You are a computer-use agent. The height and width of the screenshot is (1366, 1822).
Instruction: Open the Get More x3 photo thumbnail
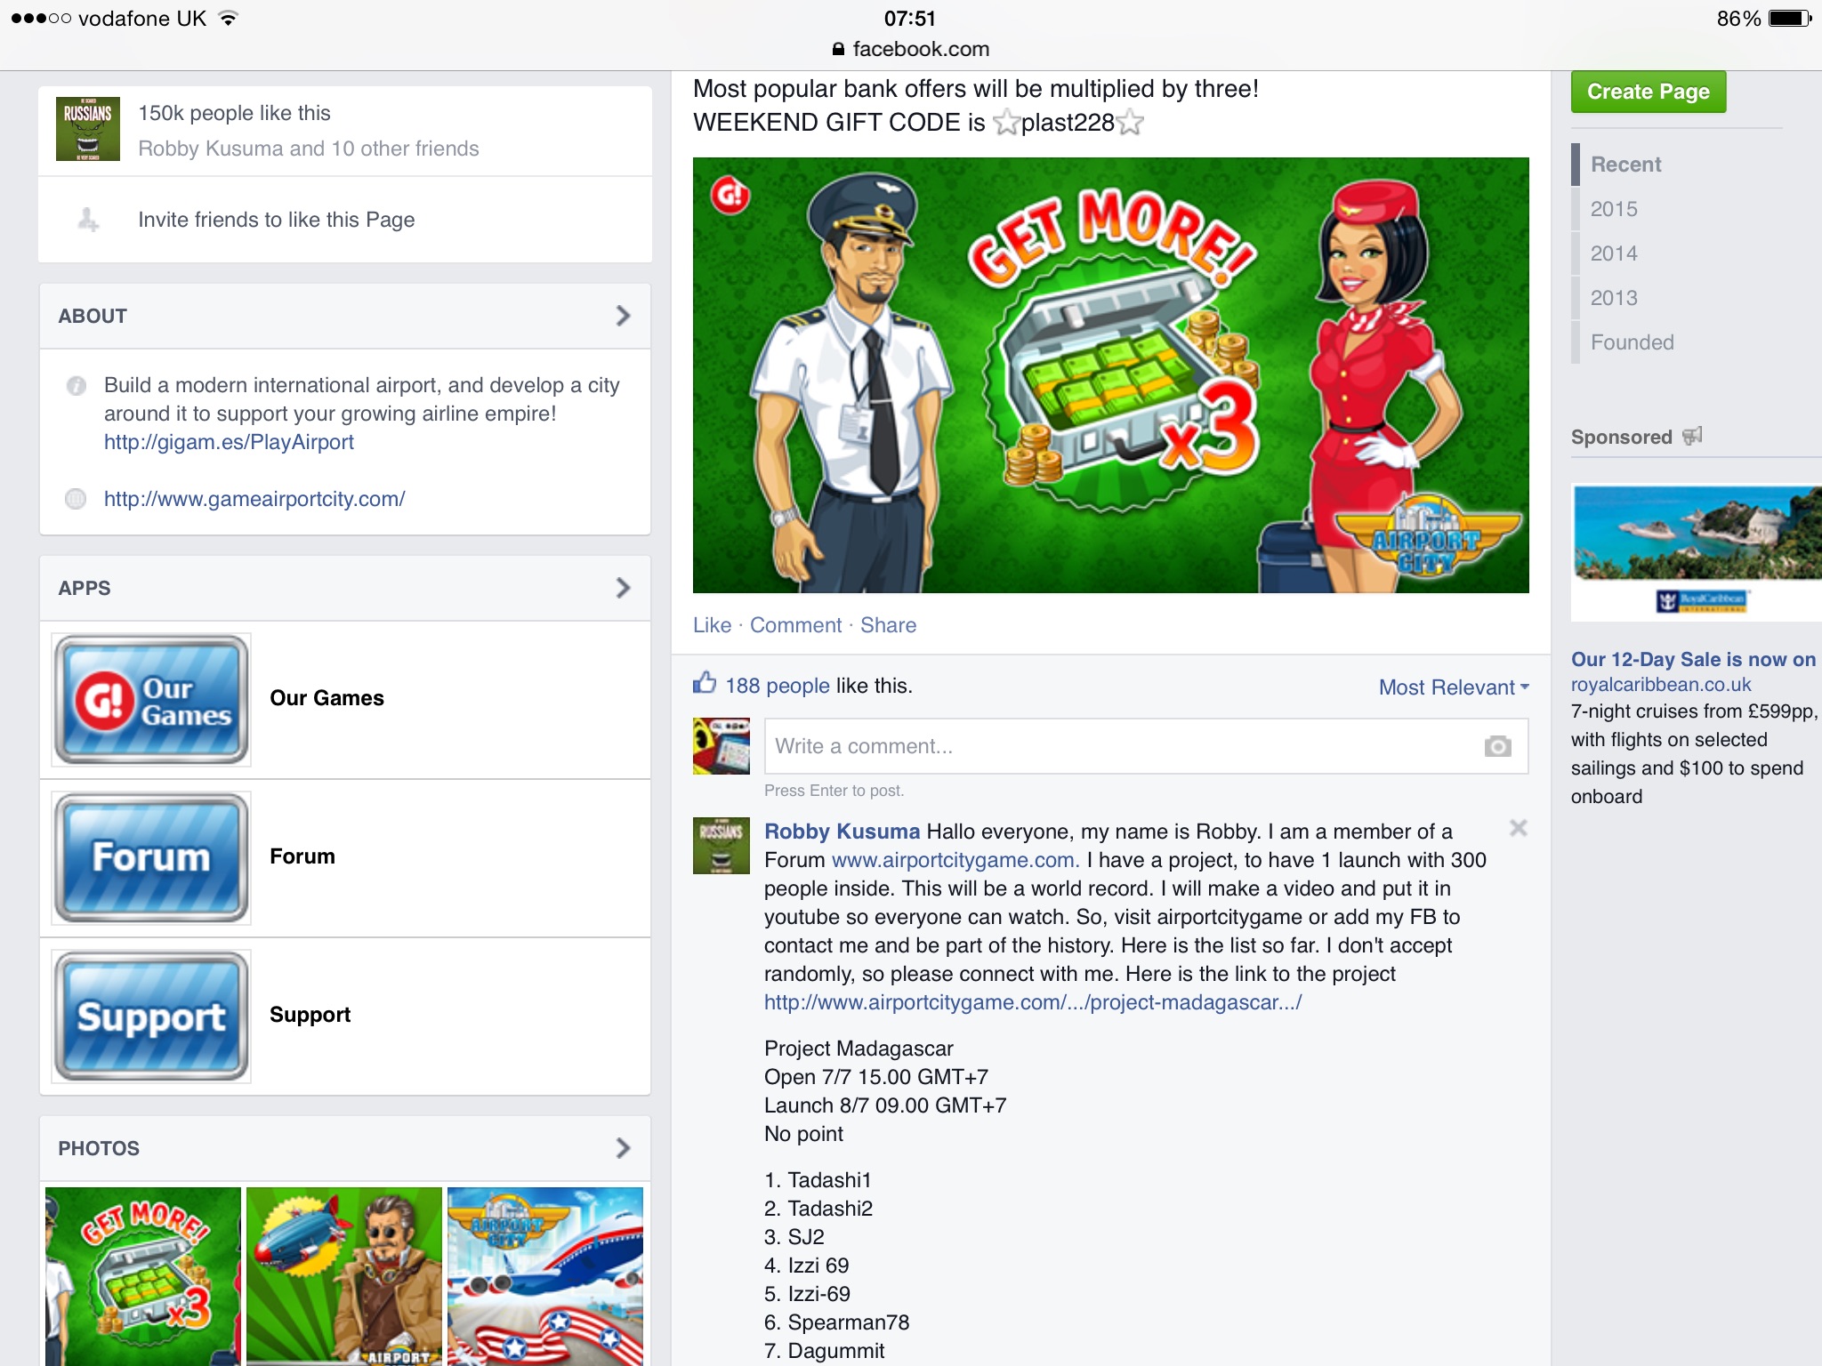tap(143, 1274)
